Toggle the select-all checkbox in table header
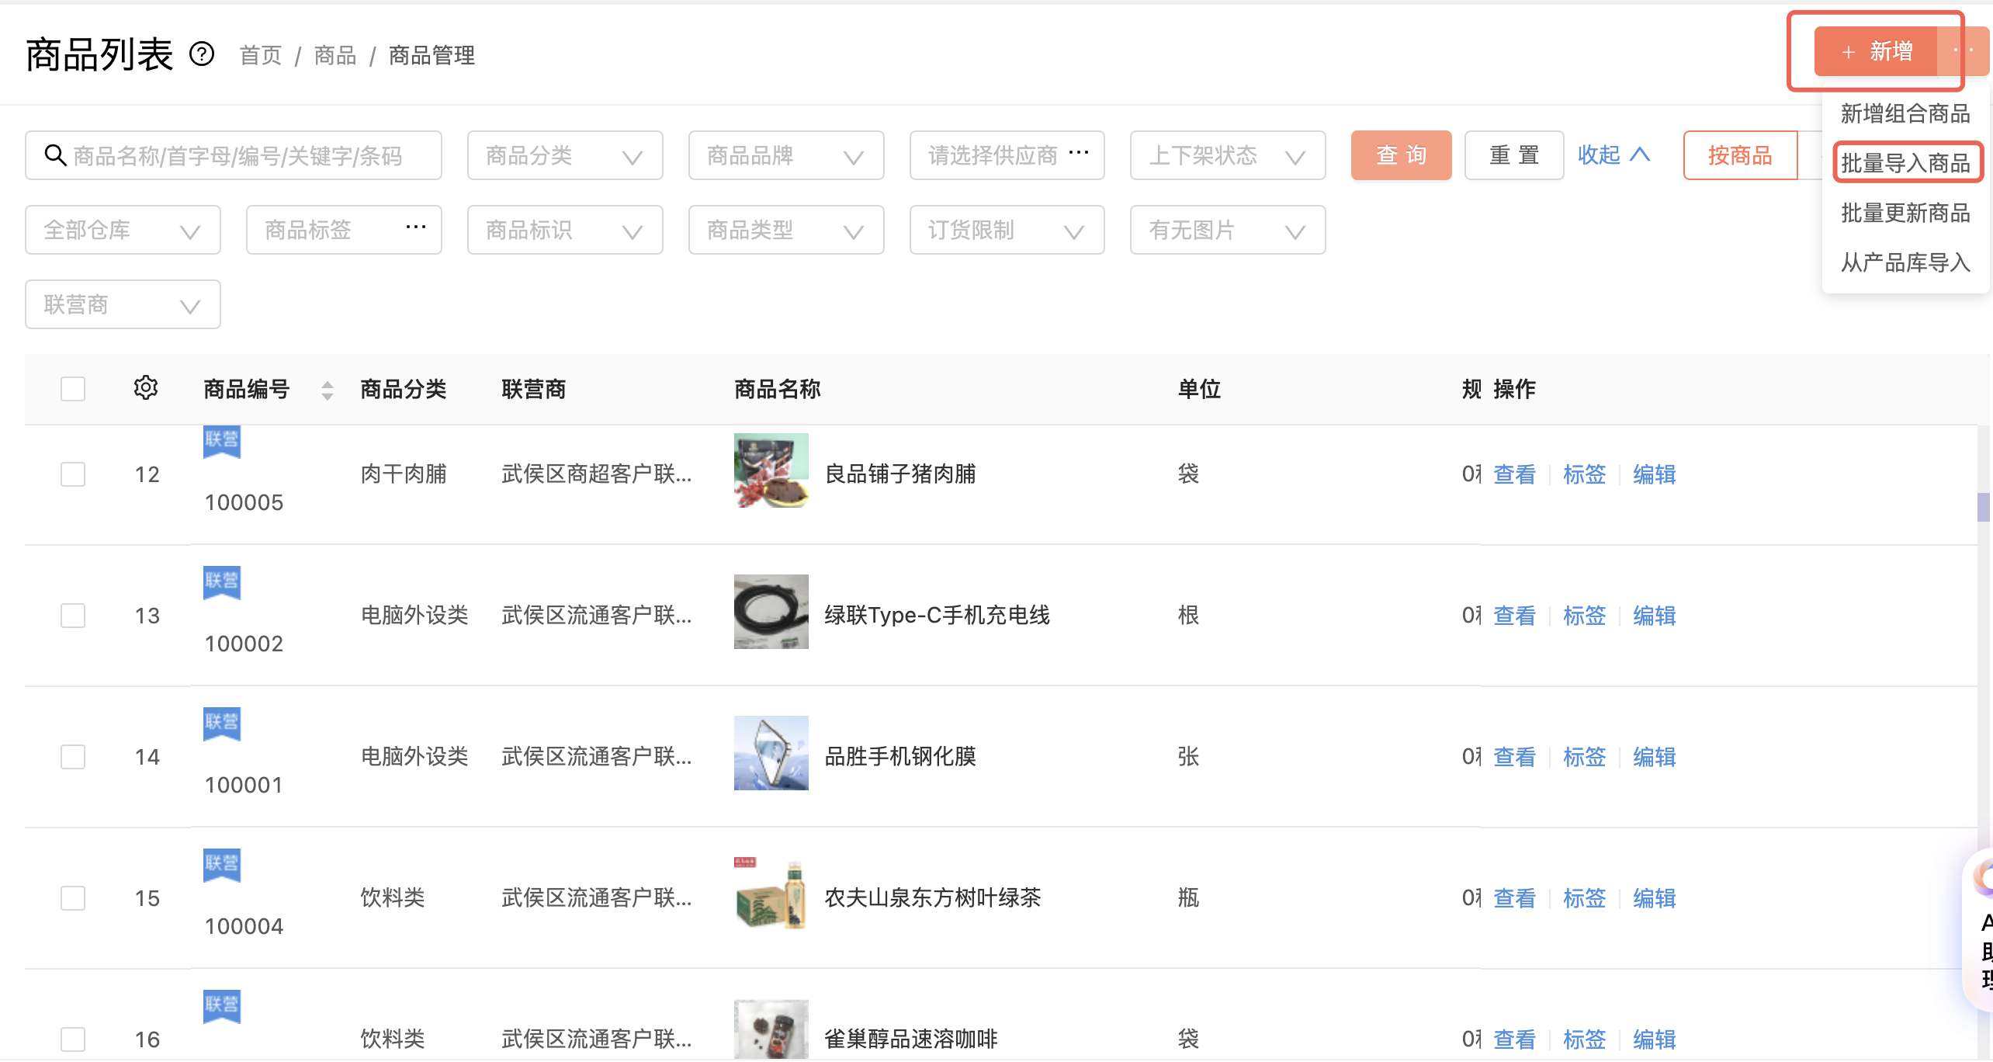Image resolution: width=1993 pixels, height=1062 pixels. (x=73, y=389)
